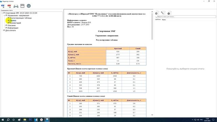Save the report using floppy disk icon
This screenshot has height=122, width=217.
(22, 6)
